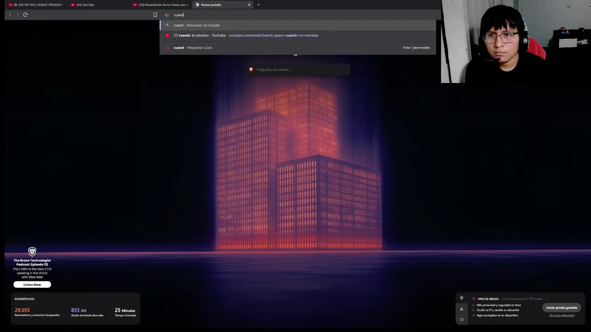
Task: Click 'Tiempo ahorrado' label
Action: [125, 315]
